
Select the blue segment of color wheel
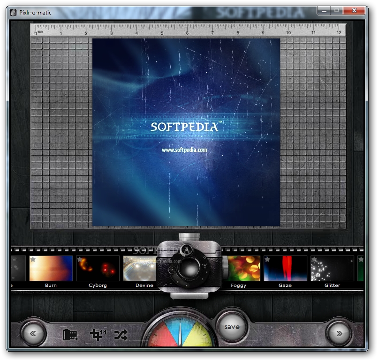click(180, 329)
